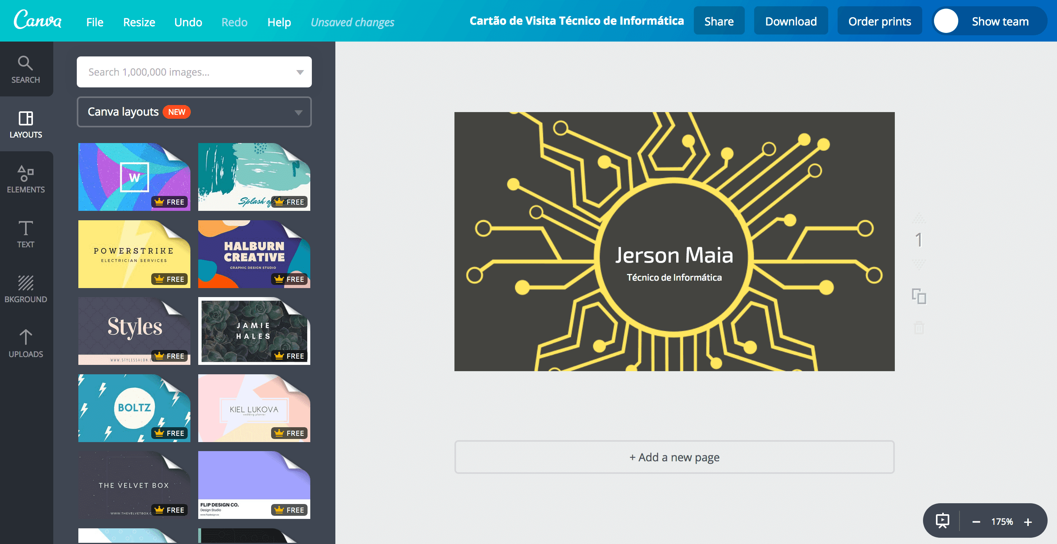Zoom out with the minus icon
This screenshot has height=544, width=1057.
976,522
